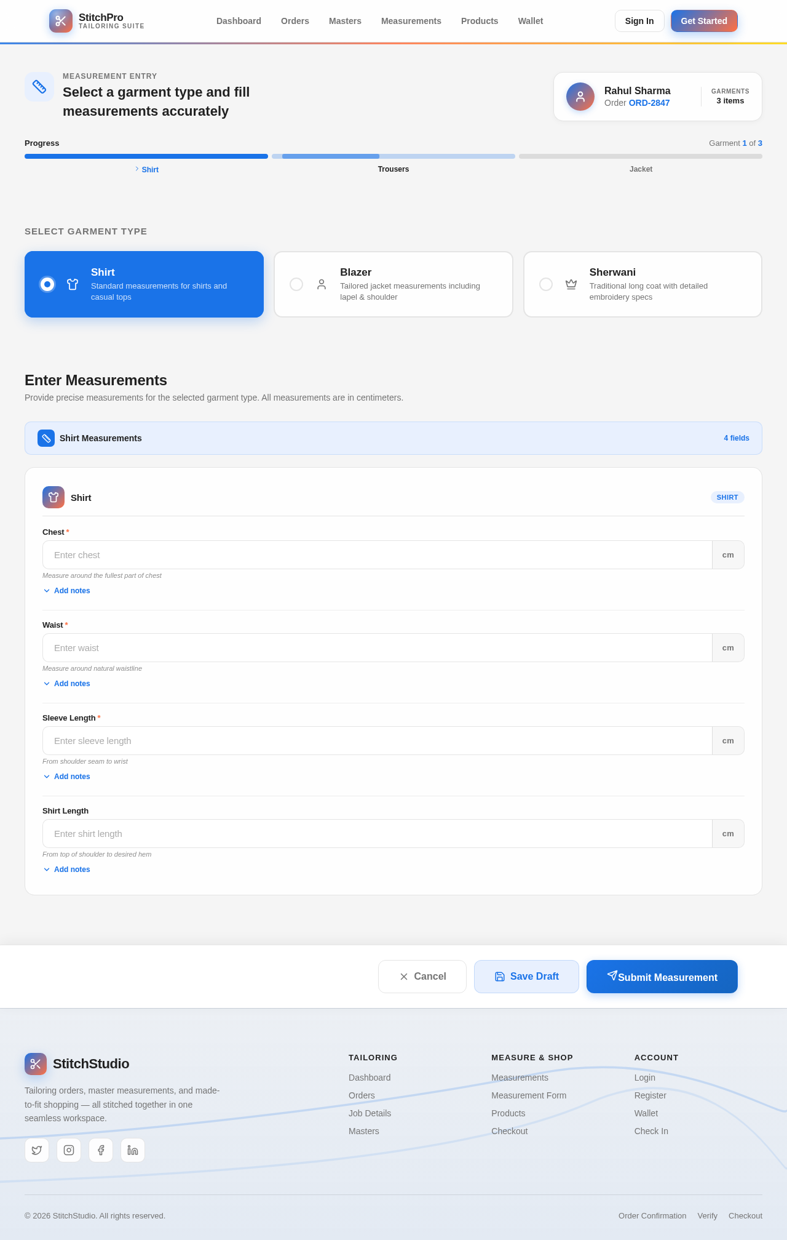Click the paper plane send icon
Viewport: 787px width, 1240px height.
tap(612, 975)
